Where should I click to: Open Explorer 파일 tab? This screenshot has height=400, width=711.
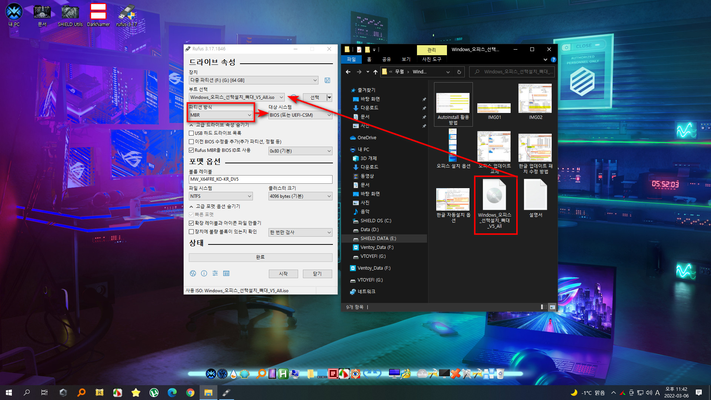click(351, 59)
